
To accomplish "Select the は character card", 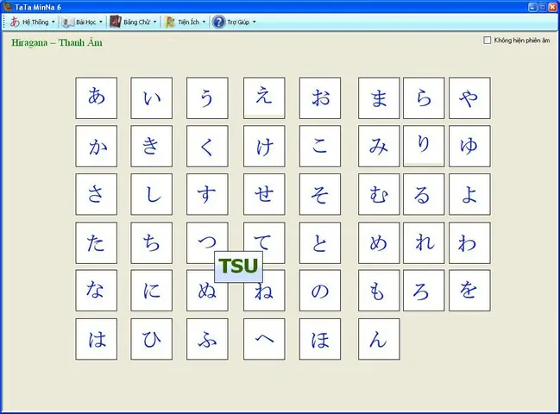I will point(97,339).
